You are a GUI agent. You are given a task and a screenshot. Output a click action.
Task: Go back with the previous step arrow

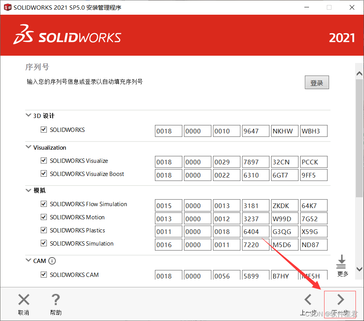click(x=308, y=299)
